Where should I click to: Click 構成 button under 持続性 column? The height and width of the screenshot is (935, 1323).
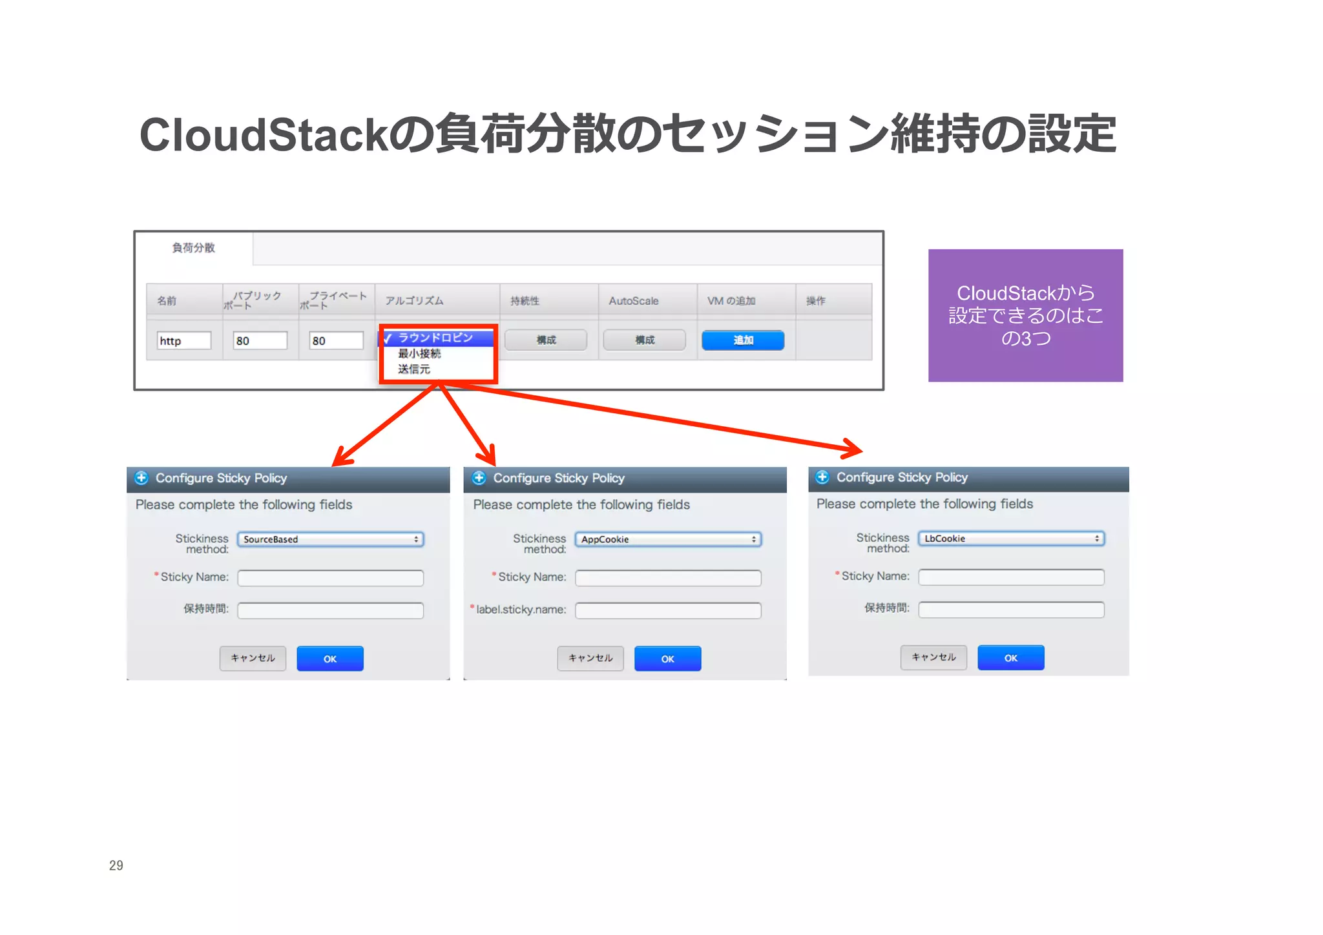546,340
